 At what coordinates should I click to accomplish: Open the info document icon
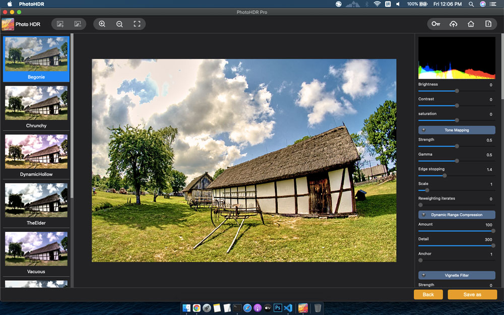tap(488, 24)
